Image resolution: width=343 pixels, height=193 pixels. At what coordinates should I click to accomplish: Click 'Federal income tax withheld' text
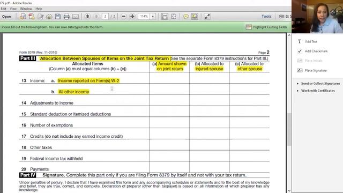(x=56, y=159)
